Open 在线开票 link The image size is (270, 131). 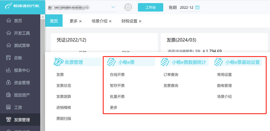click(117, 75)
